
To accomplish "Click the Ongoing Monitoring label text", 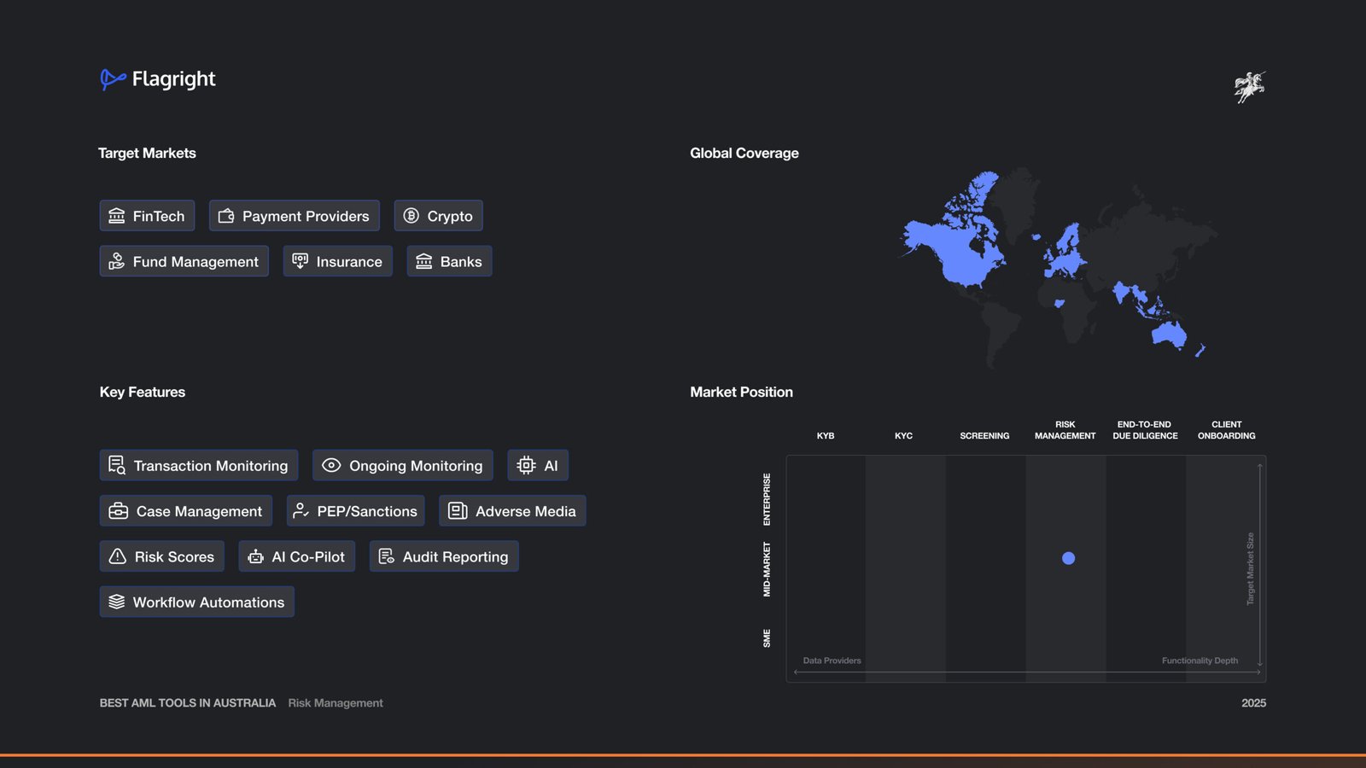I will 416,466.
